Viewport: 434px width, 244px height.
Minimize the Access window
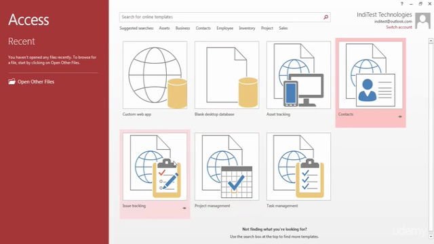click(x=411, y=4)
